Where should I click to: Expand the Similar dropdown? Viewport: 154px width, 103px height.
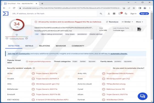click(x=127, y=22)
